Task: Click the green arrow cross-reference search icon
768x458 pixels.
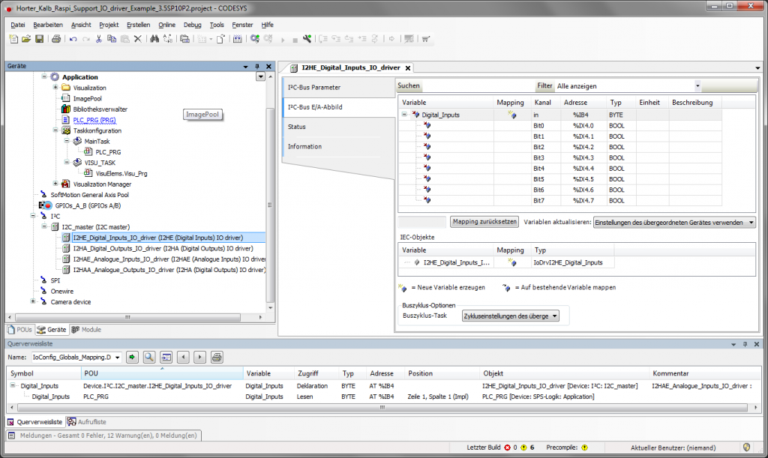Action: point(133,357)
